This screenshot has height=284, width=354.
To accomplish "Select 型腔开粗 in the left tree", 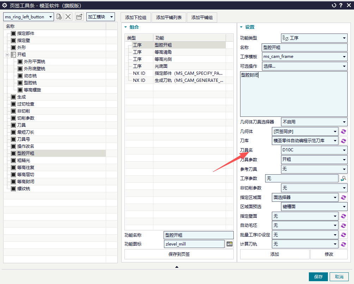I will pyautogui.click(x=26, y=153).
